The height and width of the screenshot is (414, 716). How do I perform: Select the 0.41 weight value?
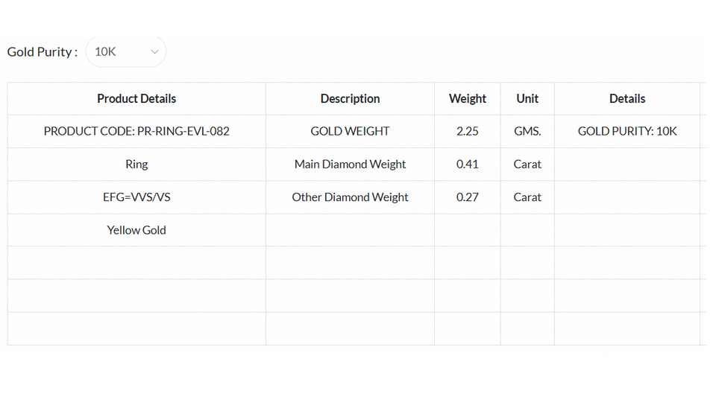[x=468, y=164]
